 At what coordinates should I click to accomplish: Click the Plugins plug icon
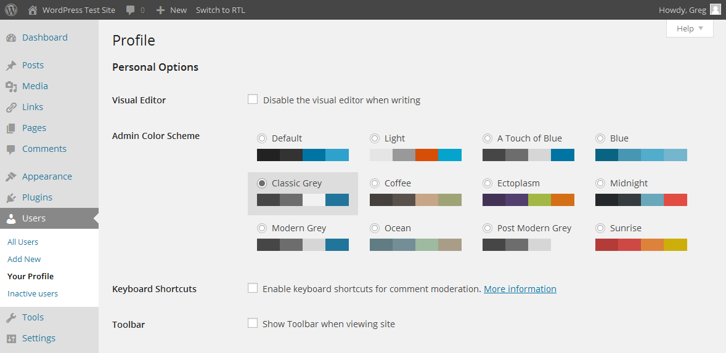tap(11, 197)
